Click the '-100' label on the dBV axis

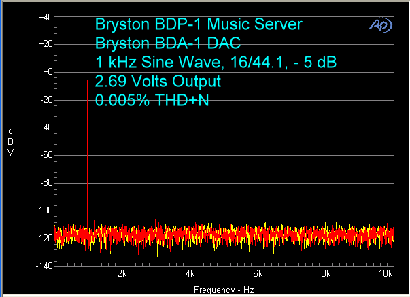click(44, 211)
